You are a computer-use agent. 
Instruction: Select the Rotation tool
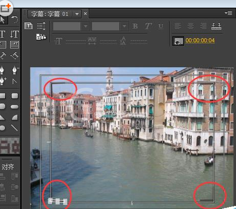pos(14,19)
